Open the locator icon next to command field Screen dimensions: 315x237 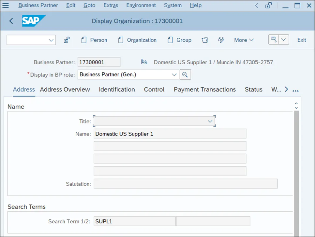tap(67, 40)
